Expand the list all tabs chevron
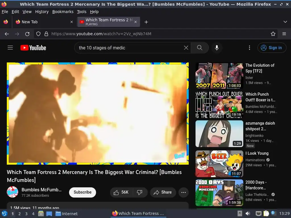The height and width of the screenshot is (218, 291). (285, 22)
